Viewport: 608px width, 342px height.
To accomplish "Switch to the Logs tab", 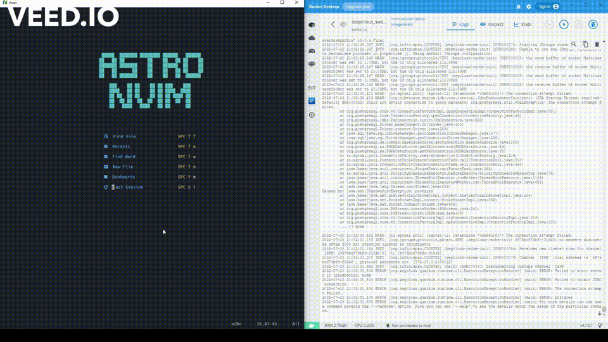I will 460,25.
